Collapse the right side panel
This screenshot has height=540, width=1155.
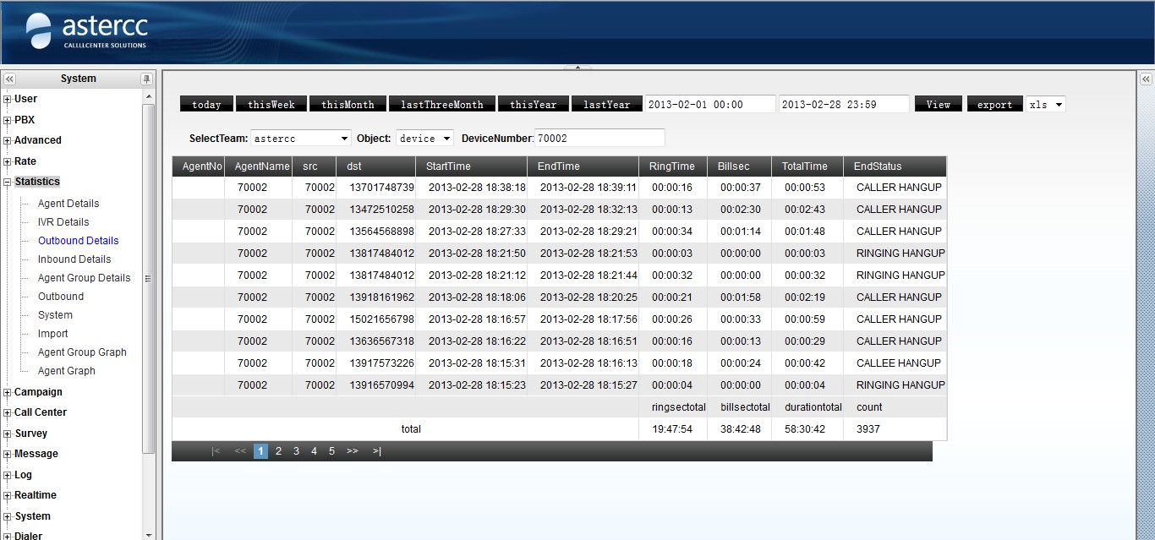coord(1147,79)
